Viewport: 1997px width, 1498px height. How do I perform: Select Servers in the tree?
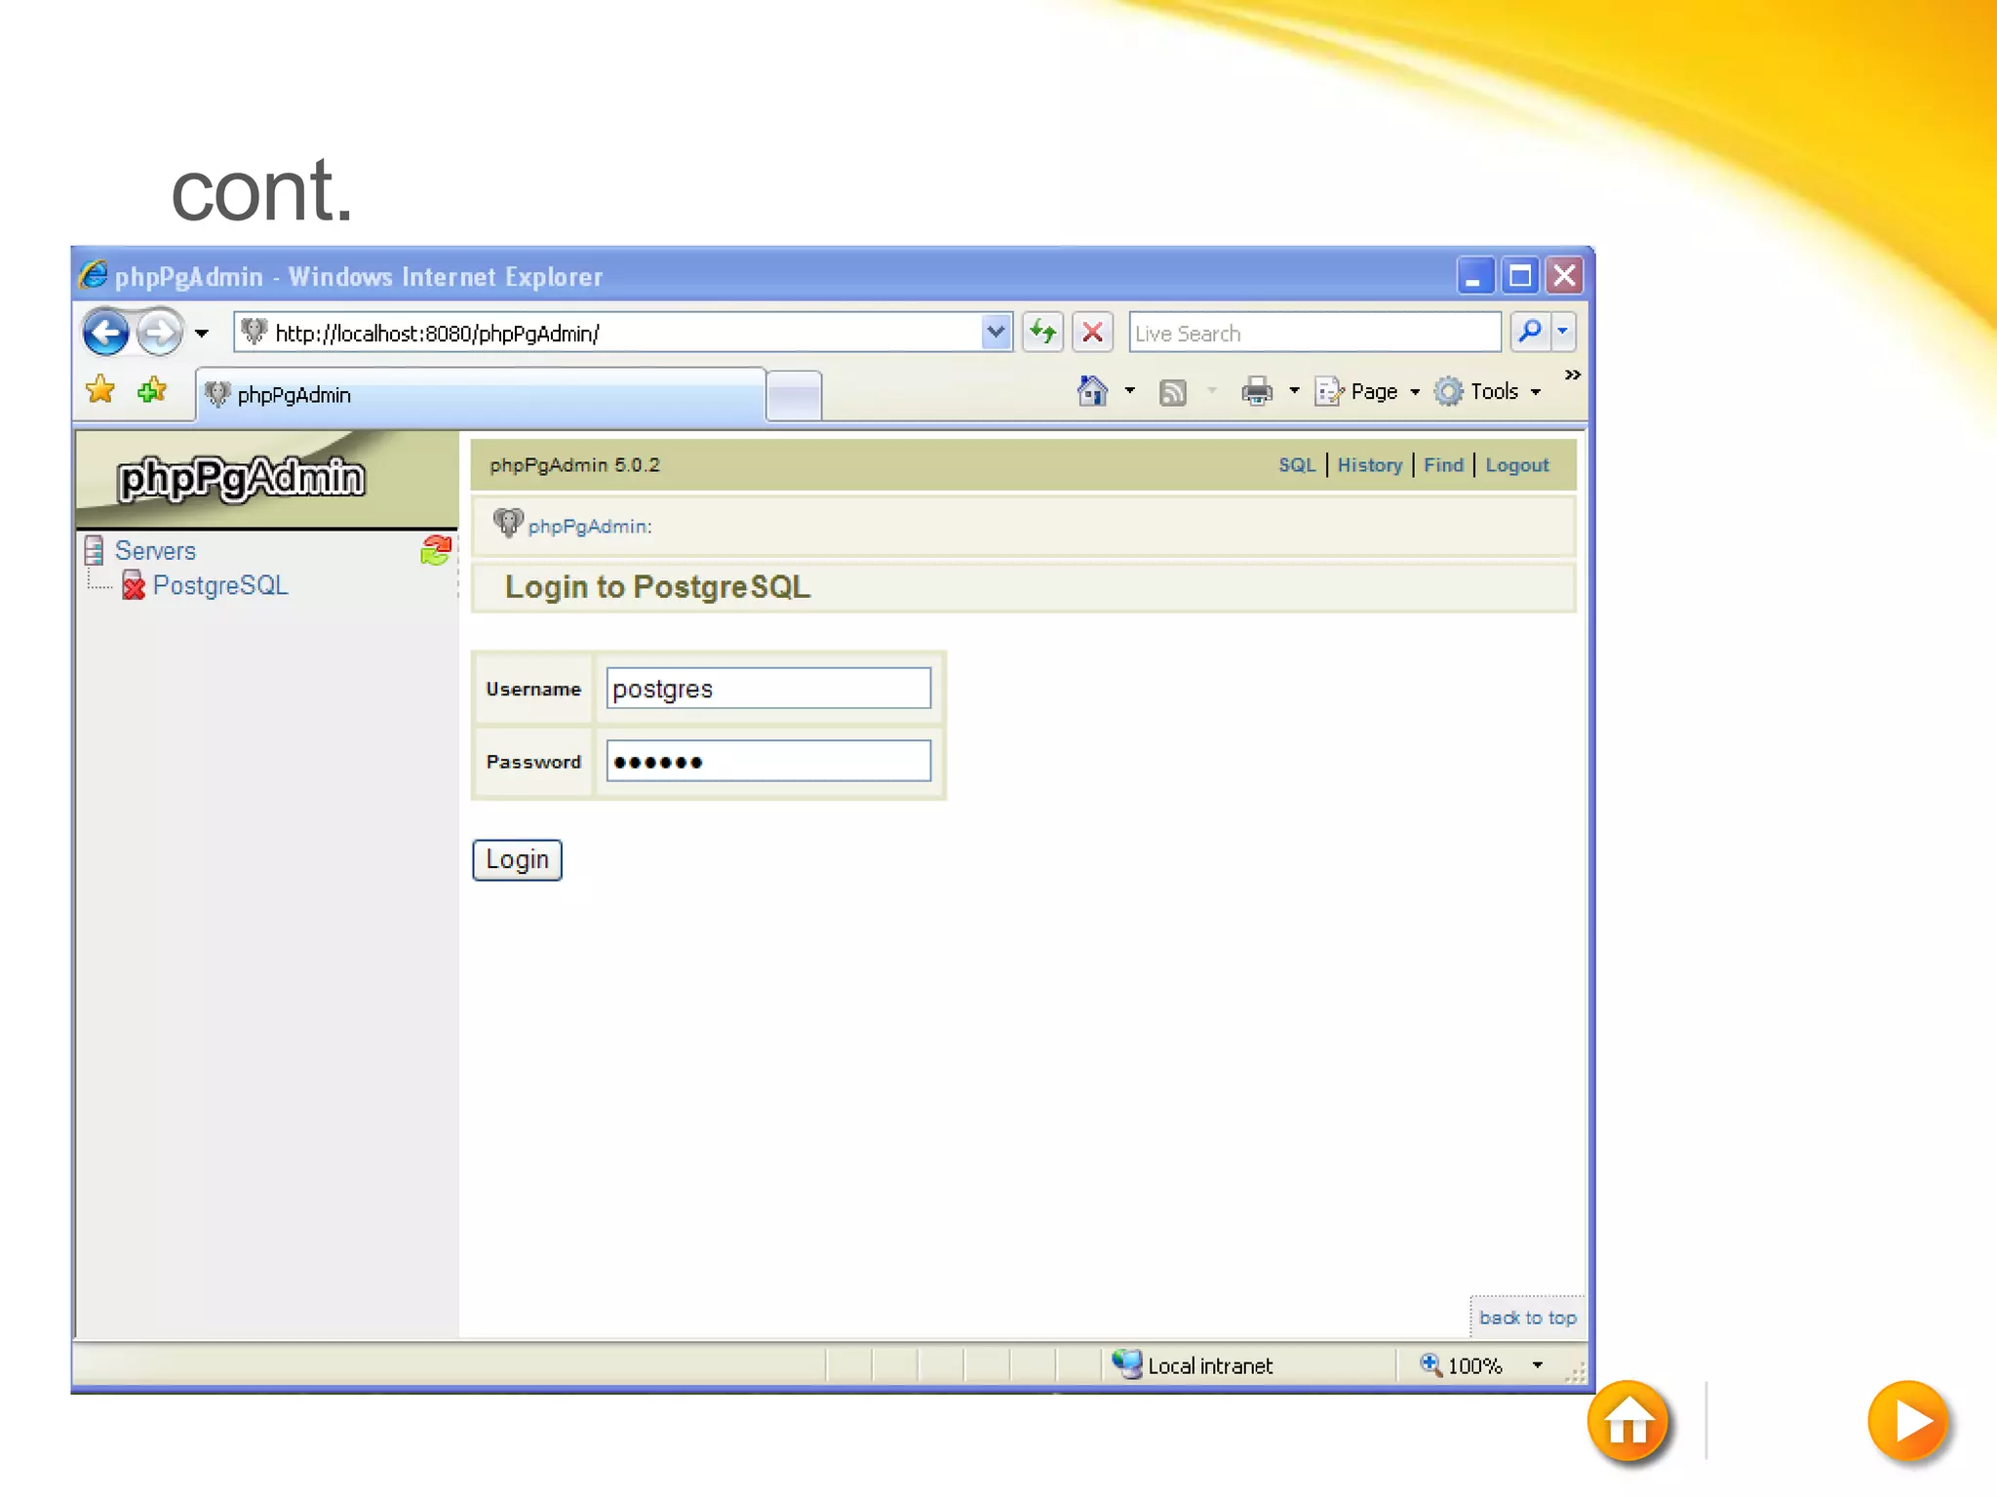coord(155,551)
